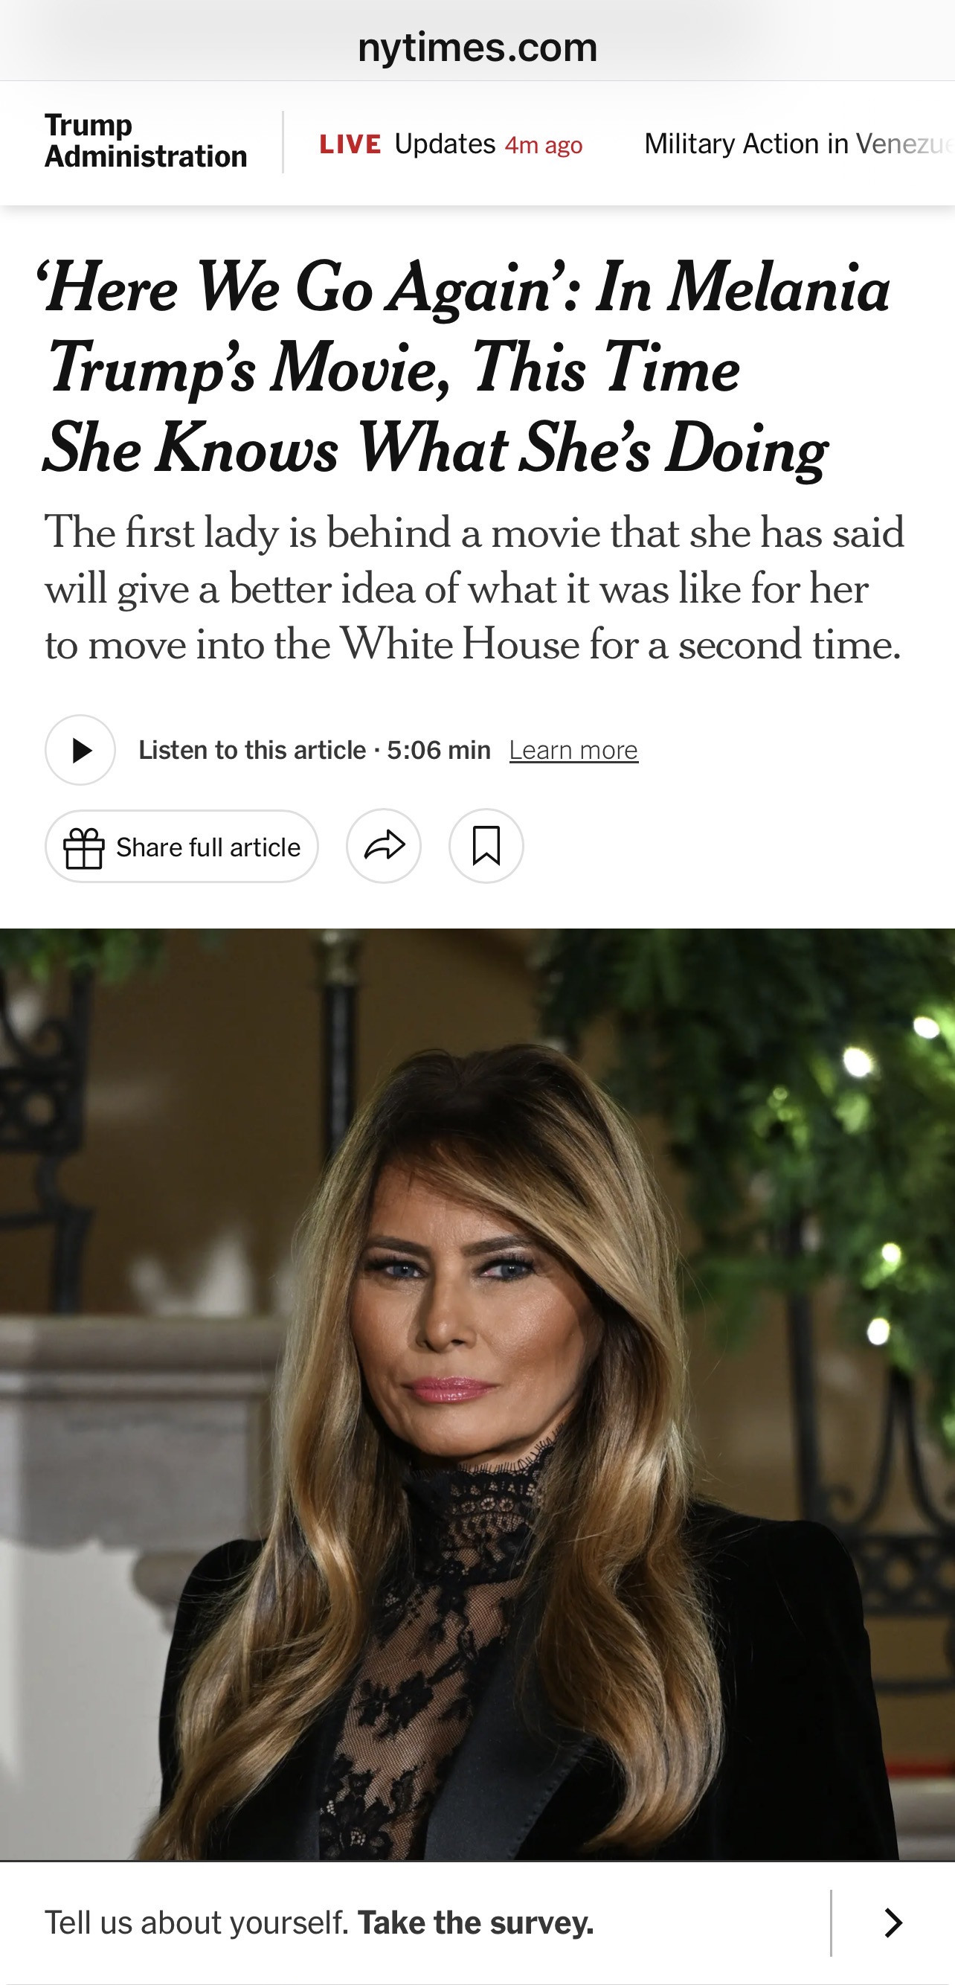Click the Listen to this article label

[252, 750]
